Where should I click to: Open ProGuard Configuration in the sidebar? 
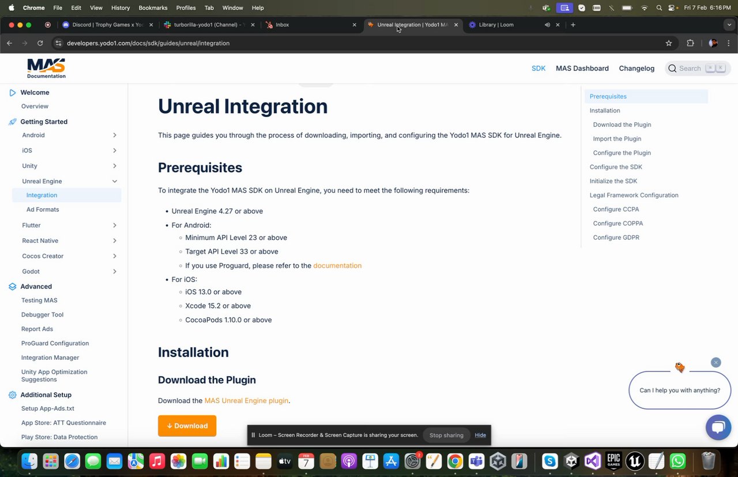point(55,343)
